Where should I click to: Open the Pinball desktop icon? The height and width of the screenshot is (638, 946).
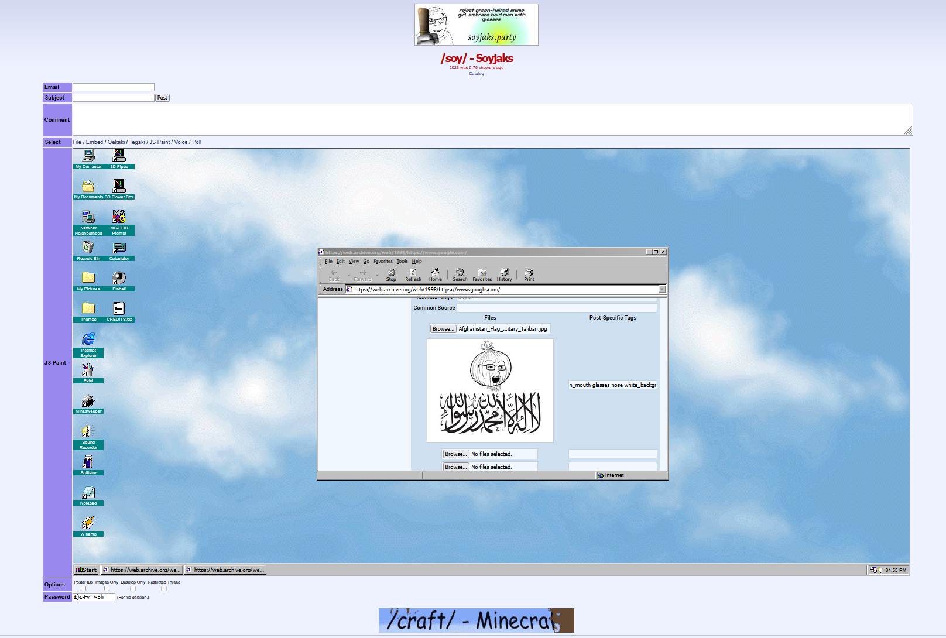coord(119,280)
